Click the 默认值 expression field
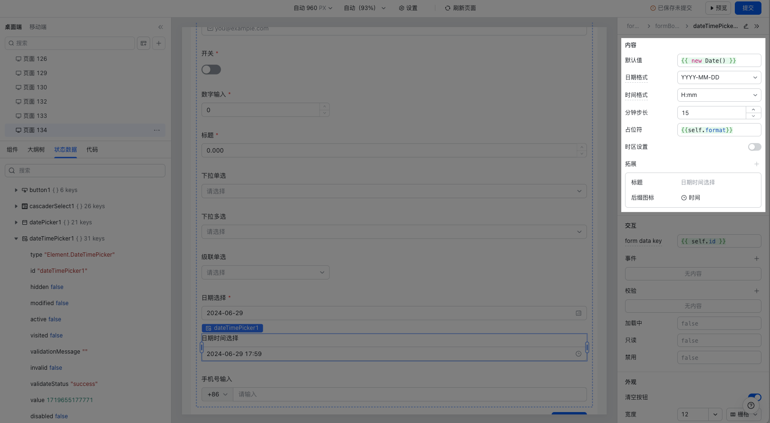 719,60
